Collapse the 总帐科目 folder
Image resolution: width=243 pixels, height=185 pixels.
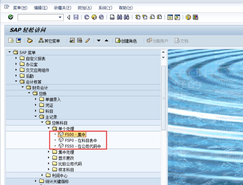(42, 122)
